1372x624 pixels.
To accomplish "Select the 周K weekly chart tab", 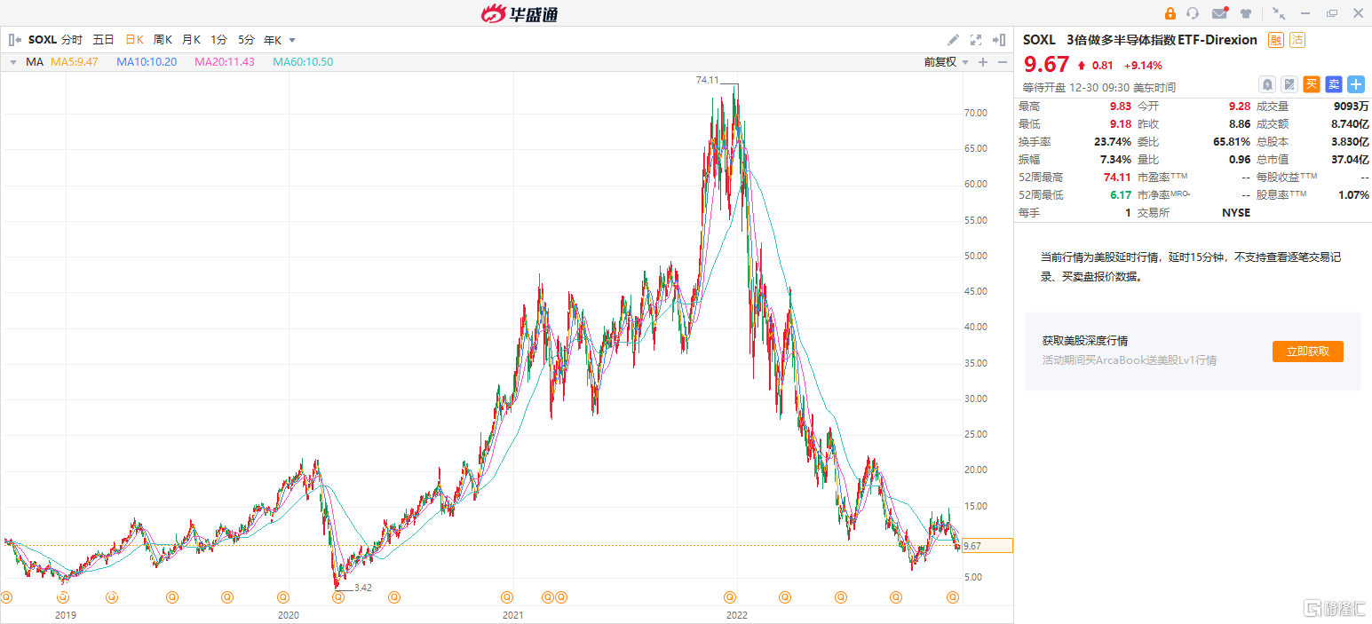I will [x=163, y=40].
